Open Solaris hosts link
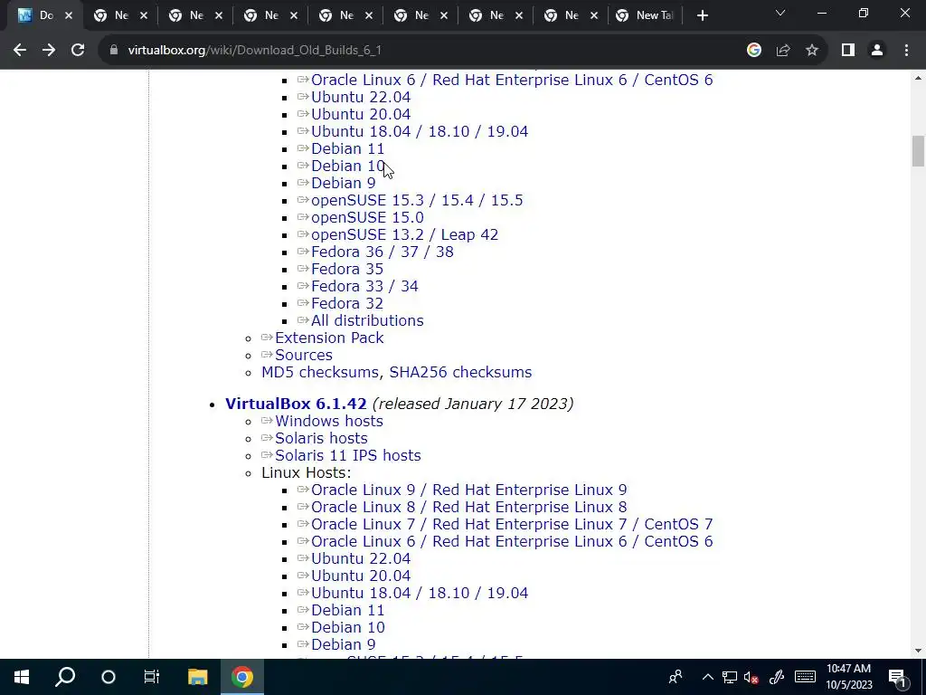926x695 pixels. tap(321, 438)
